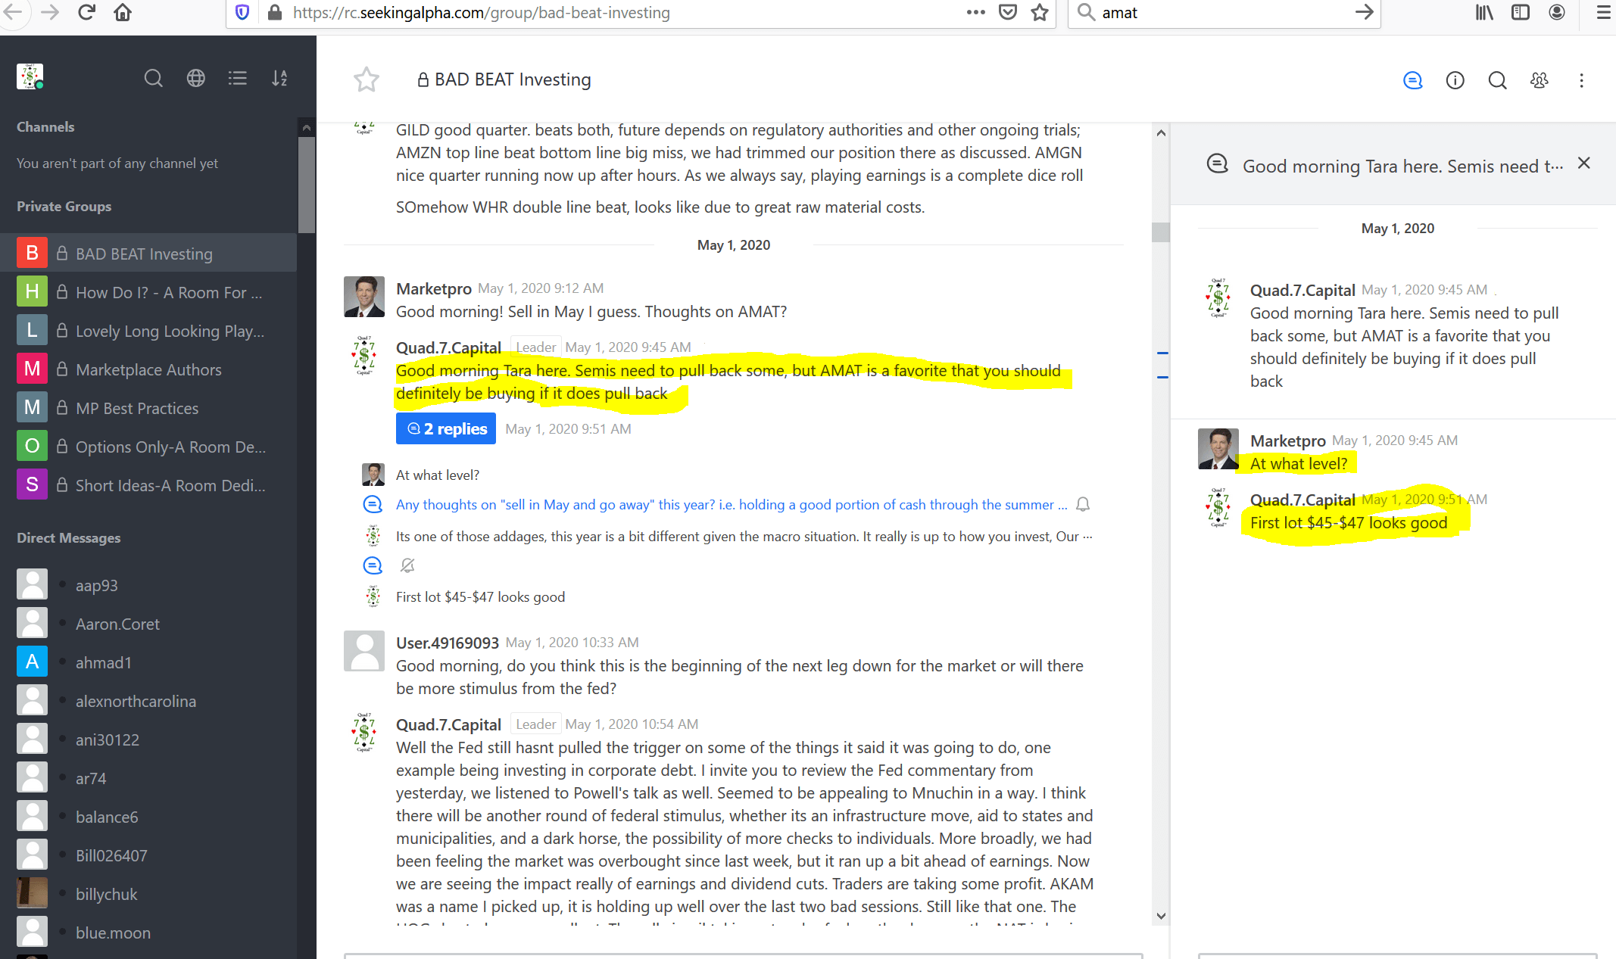Go forward in browser history
The image size is (1616, 959).
click(50, 12)
